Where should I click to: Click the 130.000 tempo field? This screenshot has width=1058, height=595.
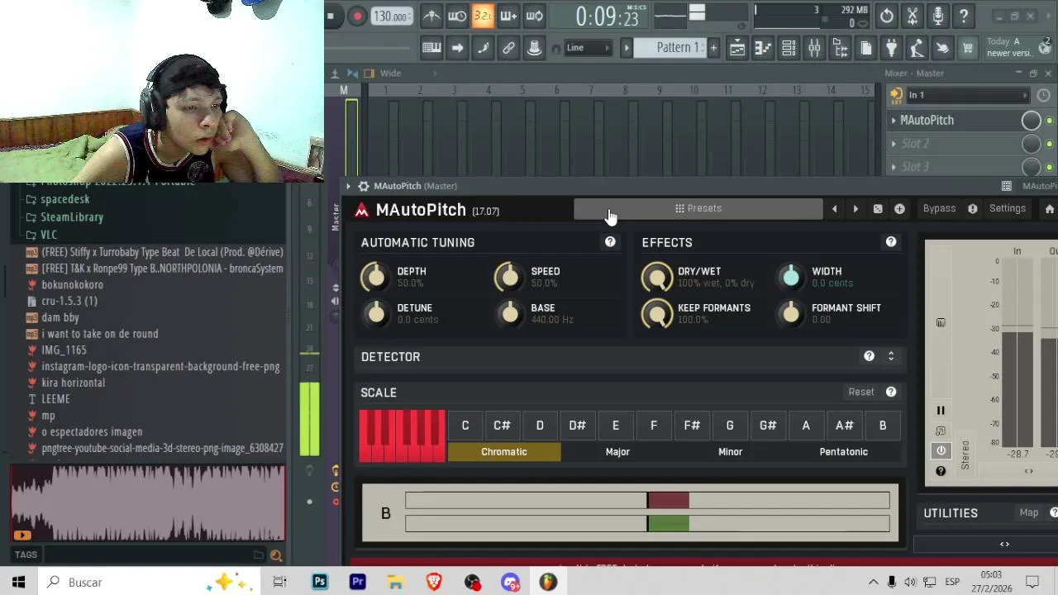(391, 17)
